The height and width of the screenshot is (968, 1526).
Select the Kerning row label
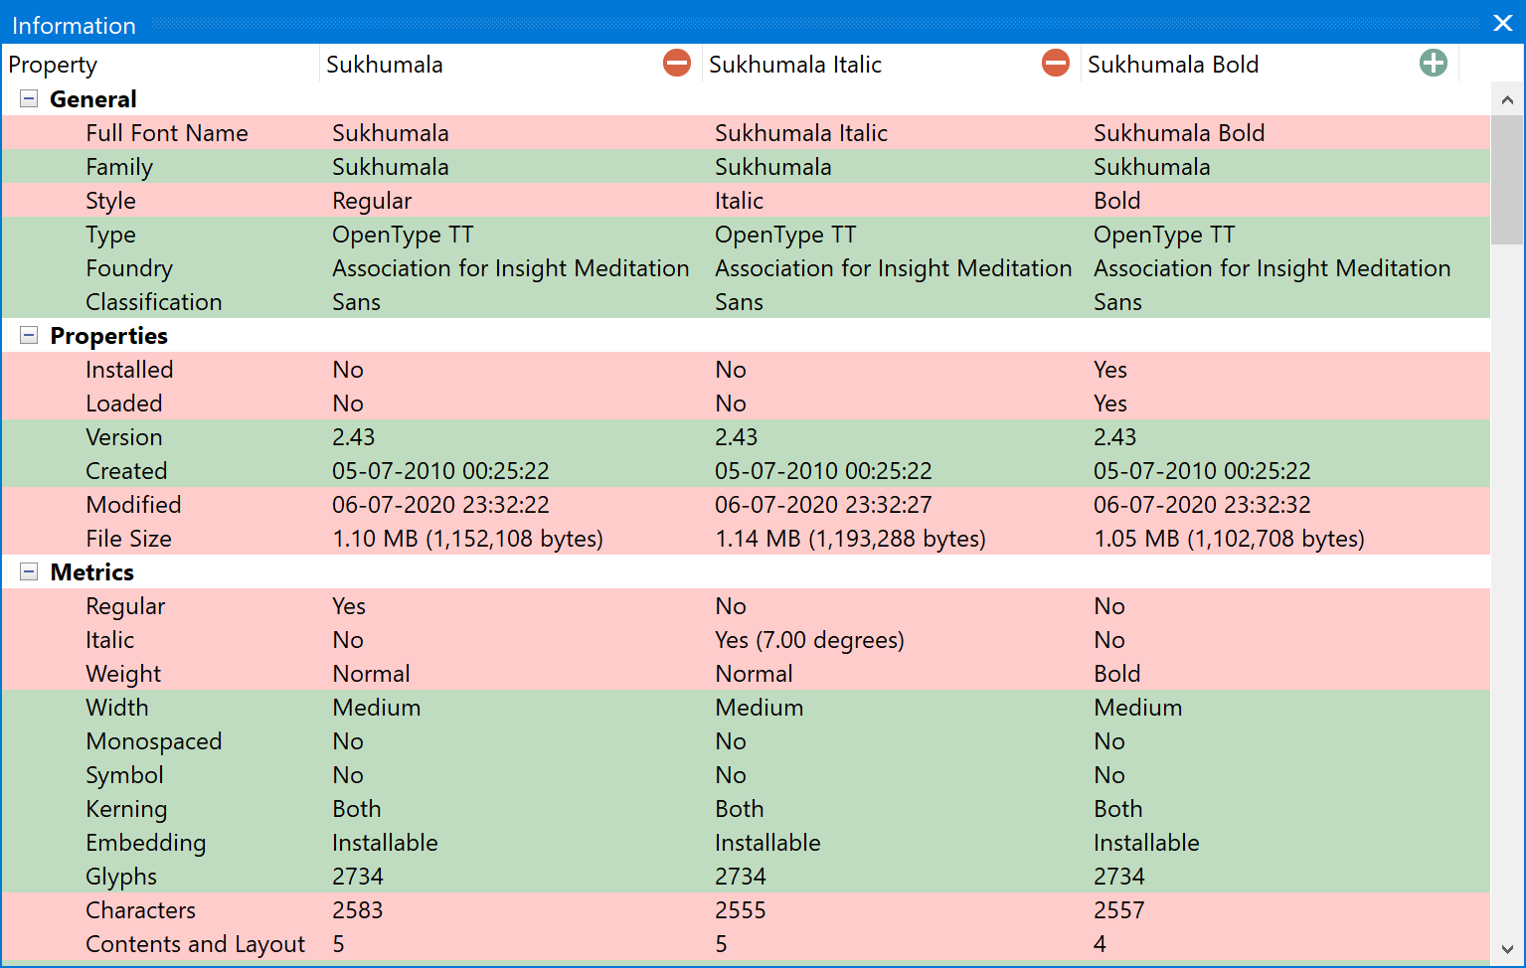point(126,809)
